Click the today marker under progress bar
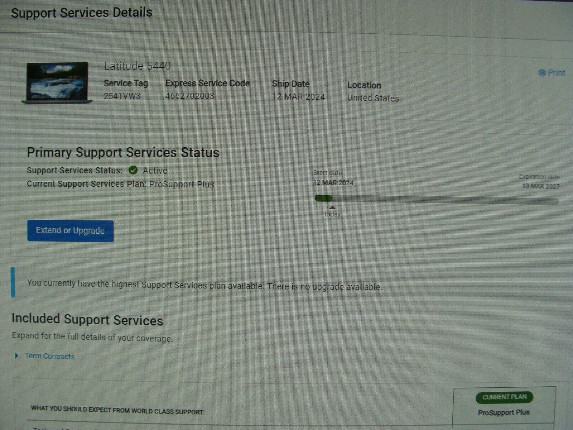Viewport: 573px width, 430px height. tap(332, 212)
